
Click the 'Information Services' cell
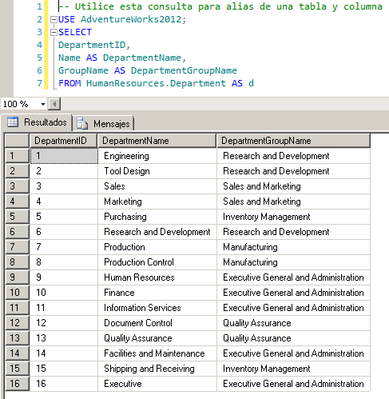coord(157,308)
